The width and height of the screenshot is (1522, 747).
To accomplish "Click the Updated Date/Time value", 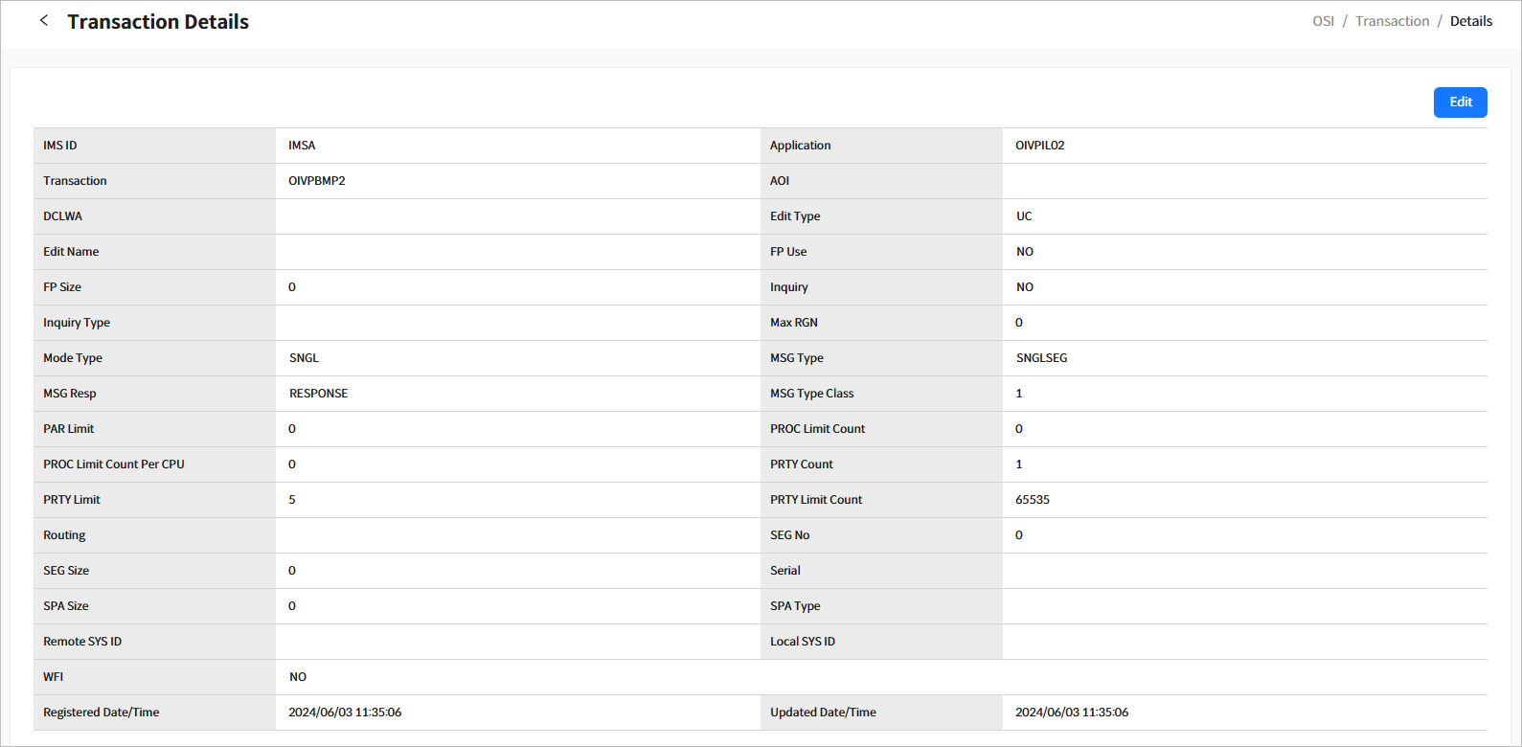I will tap(1072, 713).
